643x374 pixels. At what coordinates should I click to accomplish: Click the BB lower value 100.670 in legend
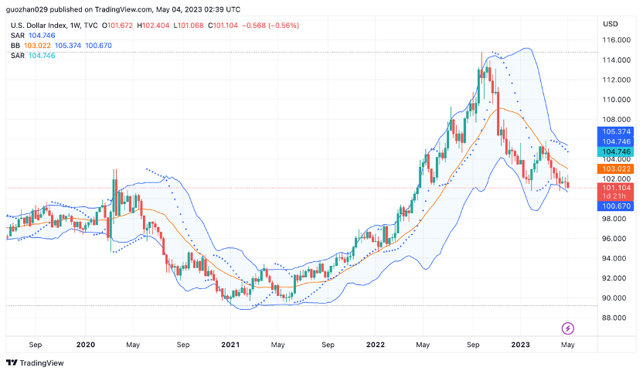(x=98, y=46)
